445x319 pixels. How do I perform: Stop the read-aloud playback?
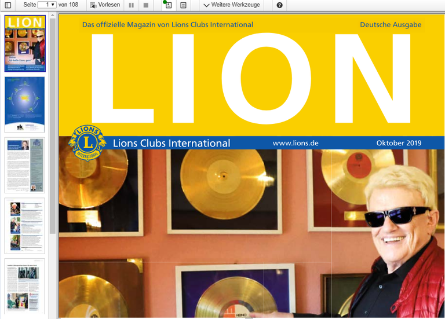coord(146,5)
